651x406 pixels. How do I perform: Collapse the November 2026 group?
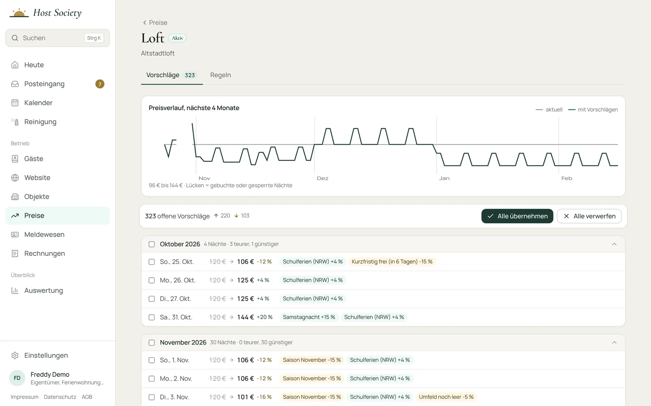(614, 342)
